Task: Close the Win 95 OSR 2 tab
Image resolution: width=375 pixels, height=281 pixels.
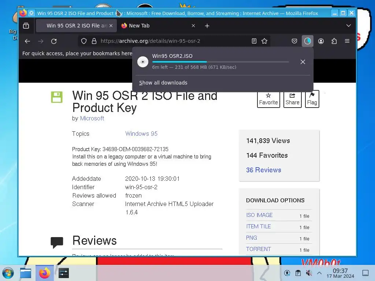Action: (111, 26)
